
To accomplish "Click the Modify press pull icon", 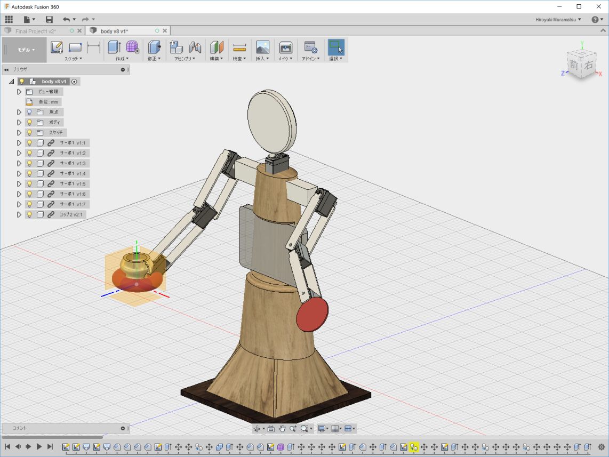I will 154,47.
